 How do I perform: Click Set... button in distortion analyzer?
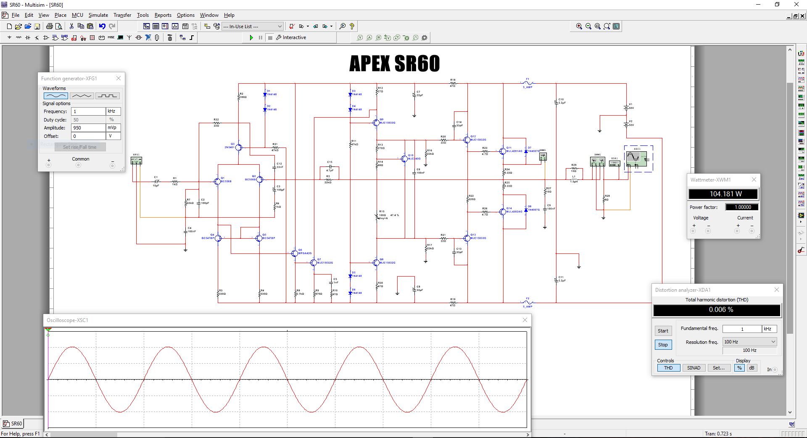tap(719, 368)
